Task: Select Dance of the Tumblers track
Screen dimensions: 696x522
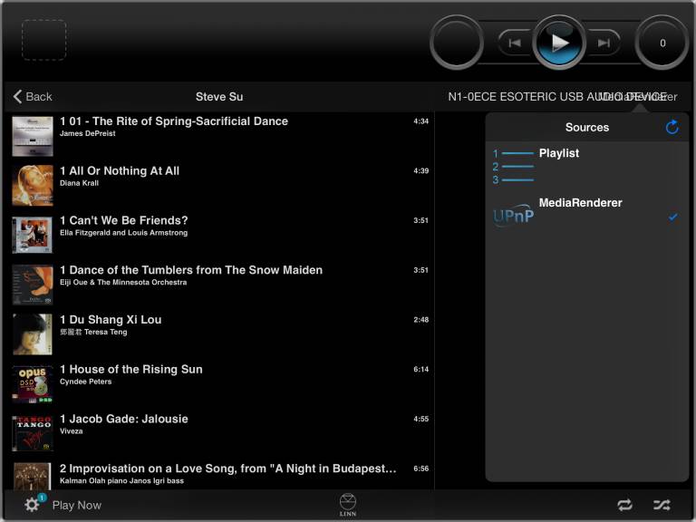Action: [x=220, y=285]
